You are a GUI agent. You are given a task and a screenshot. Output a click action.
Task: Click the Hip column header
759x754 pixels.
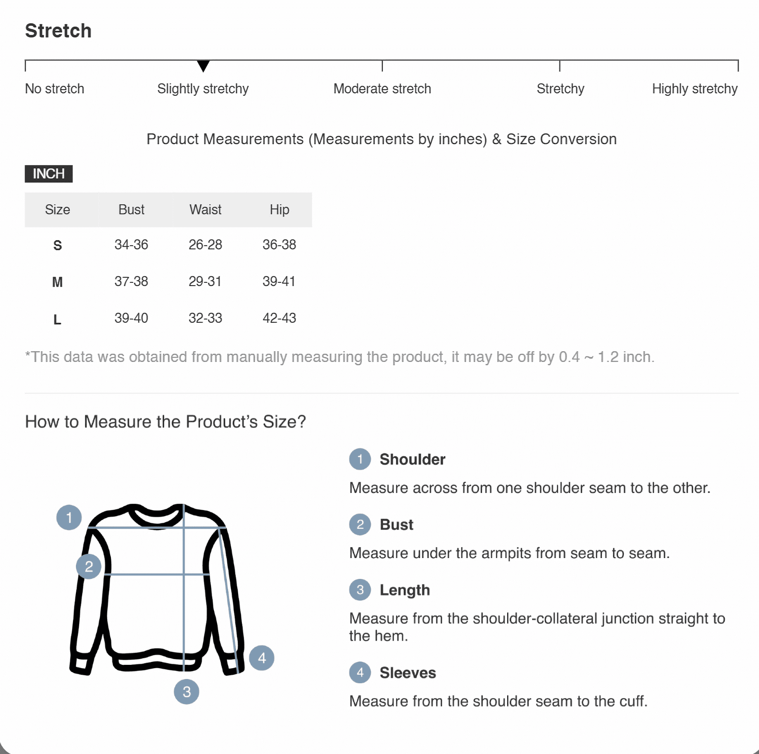point(279,210)
